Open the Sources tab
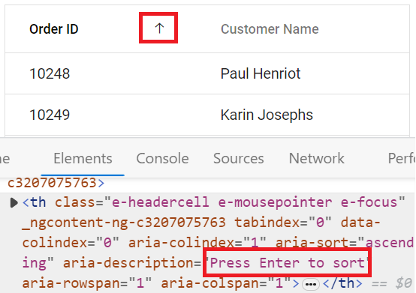 pos(239,158)
